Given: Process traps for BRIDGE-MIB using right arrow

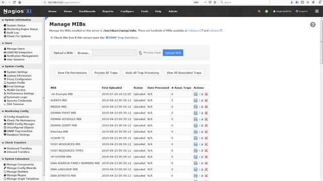Looking at the screenshot, I should coord(202,107).
